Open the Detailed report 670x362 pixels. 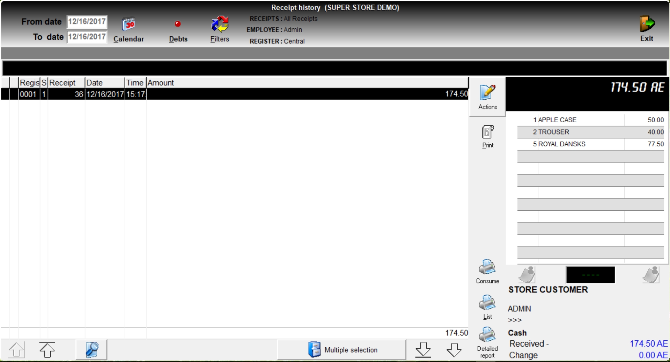coord(487,342)
